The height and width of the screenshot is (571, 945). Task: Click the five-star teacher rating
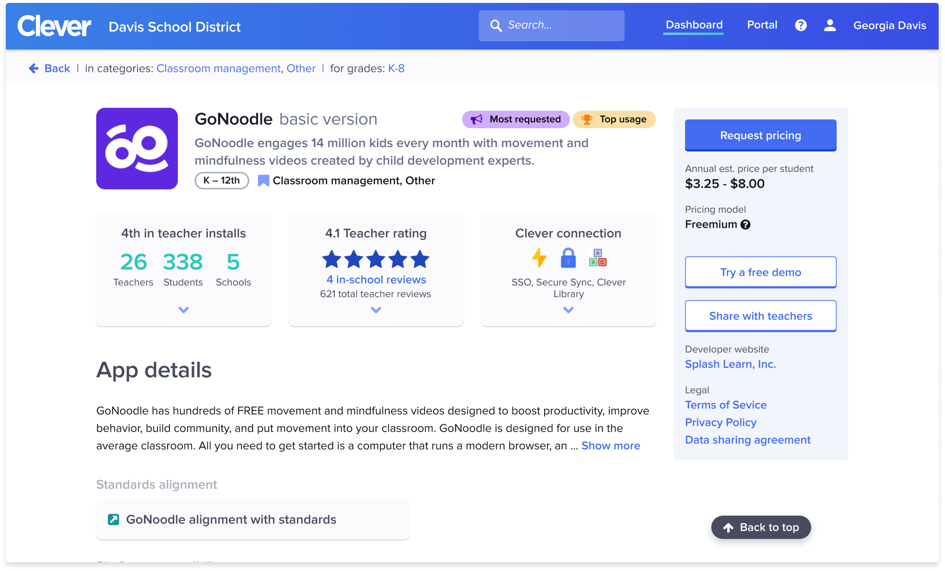pos(376,259)
